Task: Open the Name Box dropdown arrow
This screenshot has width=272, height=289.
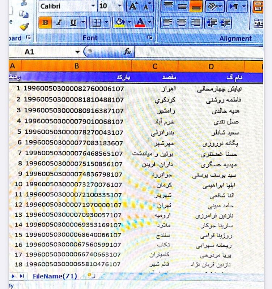Action: click(78, 52)
